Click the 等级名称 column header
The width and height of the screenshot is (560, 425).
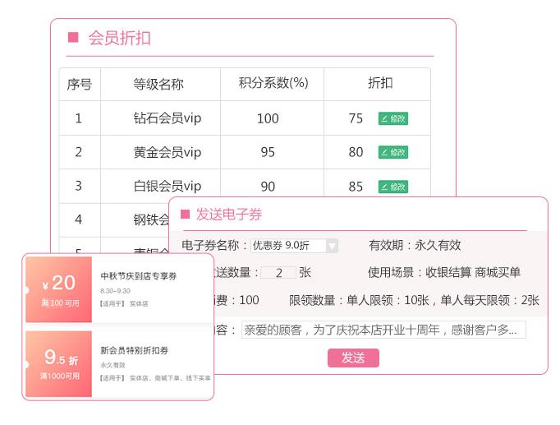[158, 84]
